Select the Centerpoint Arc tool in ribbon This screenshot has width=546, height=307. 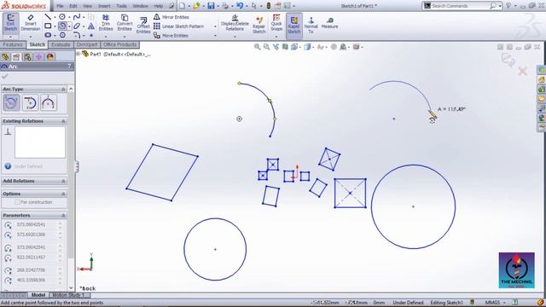(x=62, y=26)
